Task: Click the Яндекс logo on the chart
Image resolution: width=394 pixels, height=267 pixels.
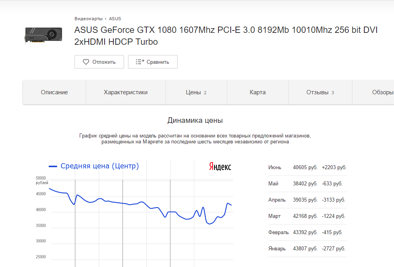Action: [x=220, y=166]
